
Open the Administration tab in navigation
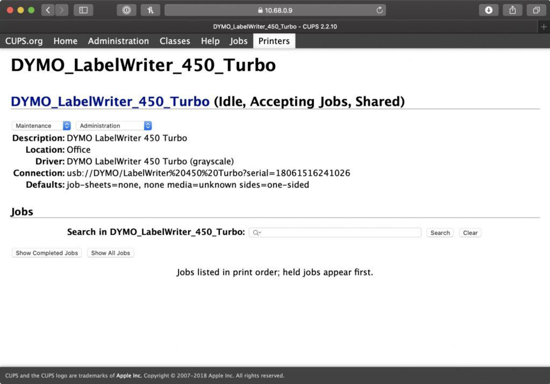point(119,41)
